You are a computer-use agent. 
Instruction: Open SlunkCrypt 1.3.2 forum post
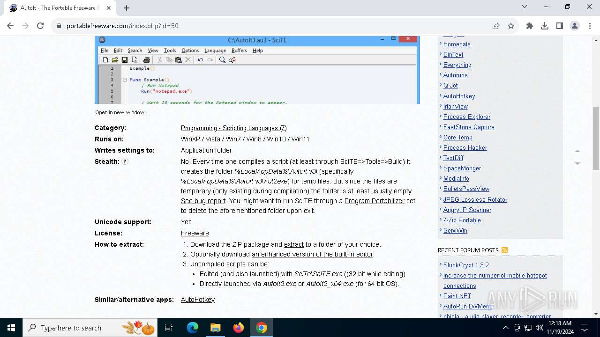click(x=466, y=265)
